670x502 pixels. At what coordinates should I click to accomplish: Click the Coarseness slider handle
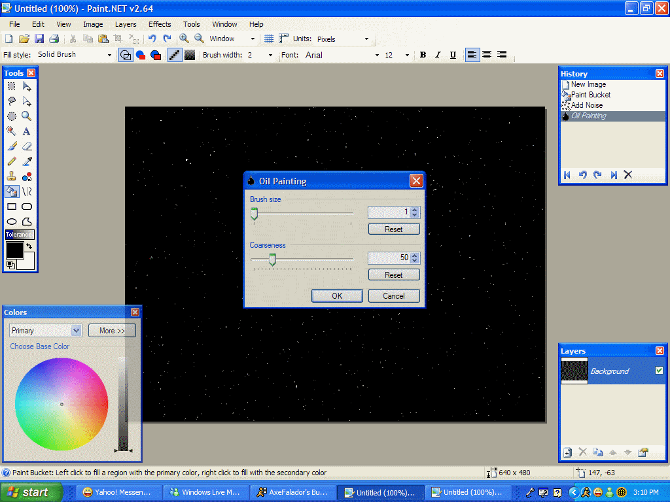(x=273, y=259)
